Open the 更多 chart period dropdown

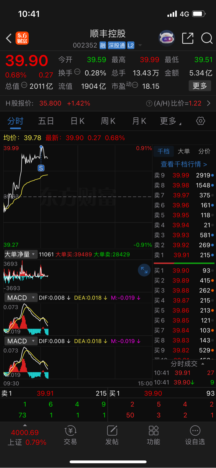coord(170,121)
